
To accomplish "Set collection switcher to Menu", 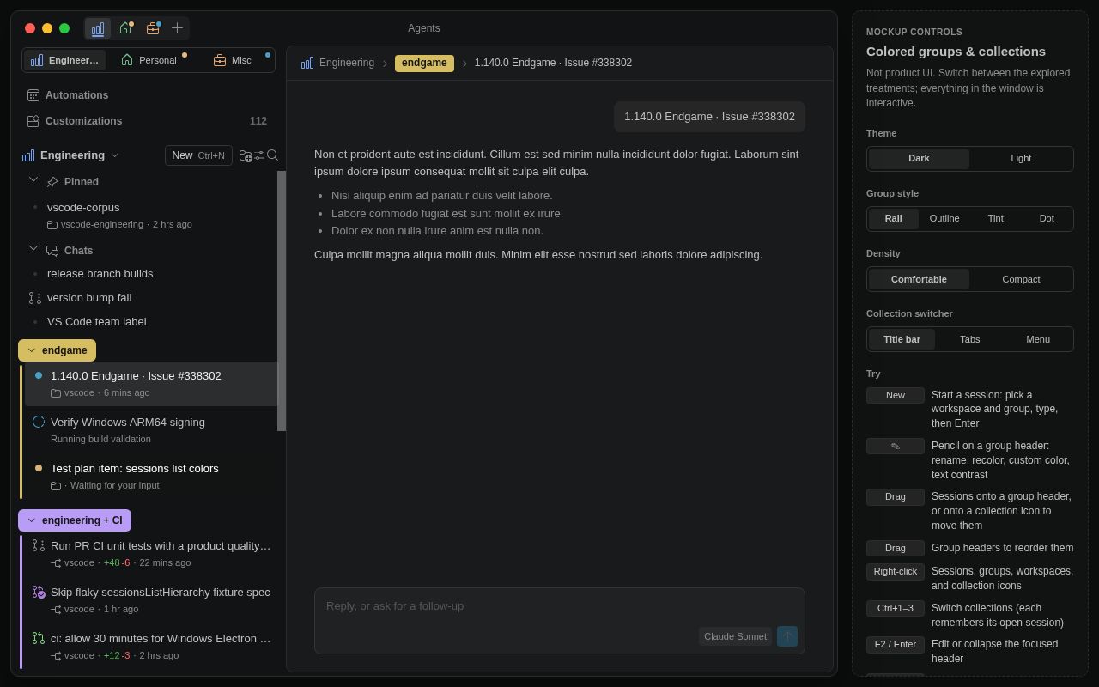I will [1038, 339].
